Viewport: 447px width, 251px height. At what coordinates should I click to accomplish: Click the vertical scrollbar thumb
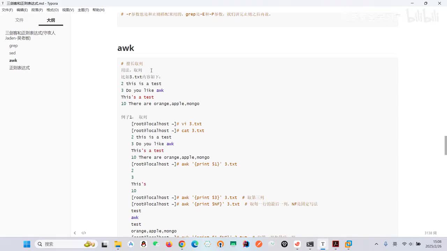[445, 145]
